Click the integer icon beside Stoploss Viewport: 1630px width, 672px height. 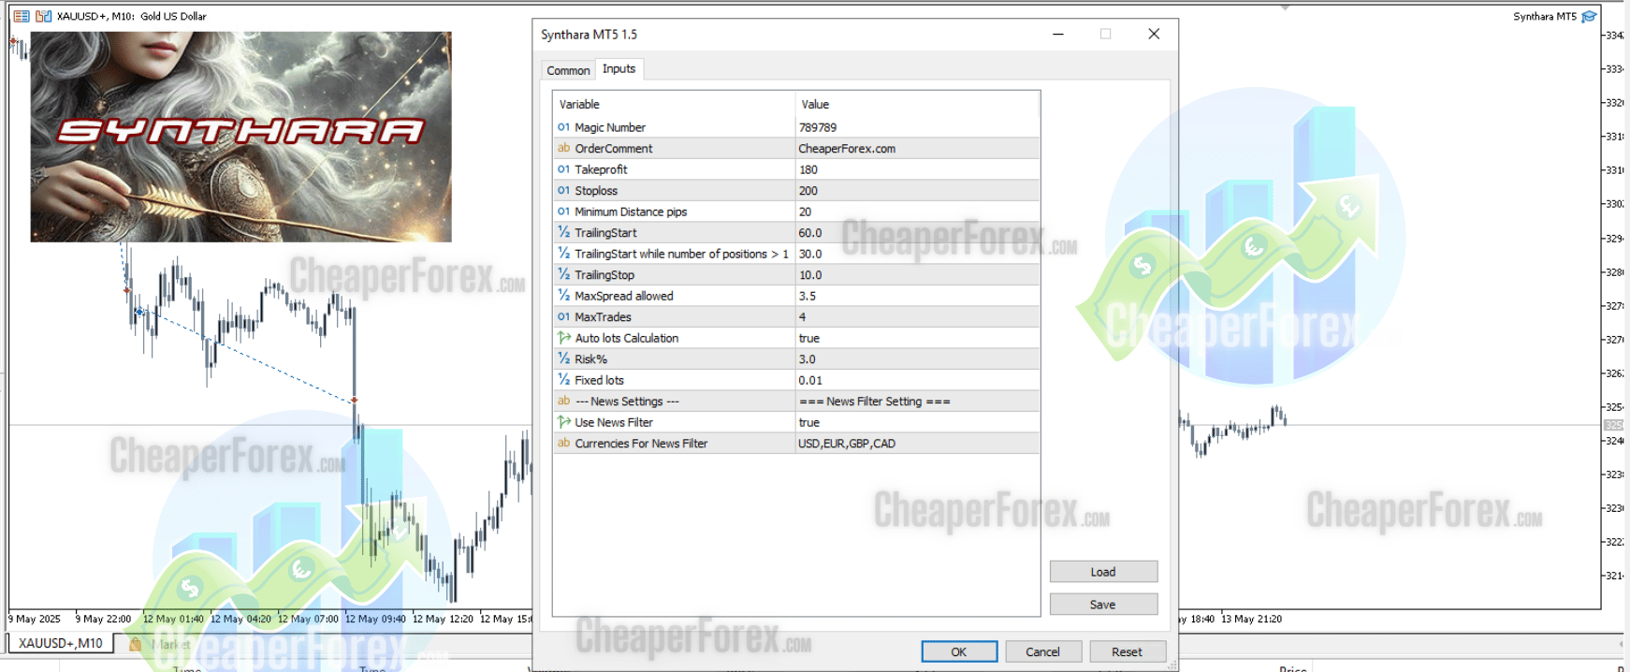563,190
